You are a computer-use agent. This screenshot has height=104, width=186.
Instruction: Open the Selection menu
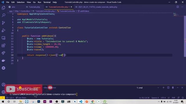point(21,2)
